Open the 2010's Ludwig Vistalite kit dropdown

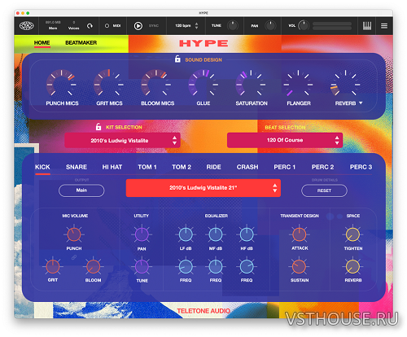click(x=122, y=140)
